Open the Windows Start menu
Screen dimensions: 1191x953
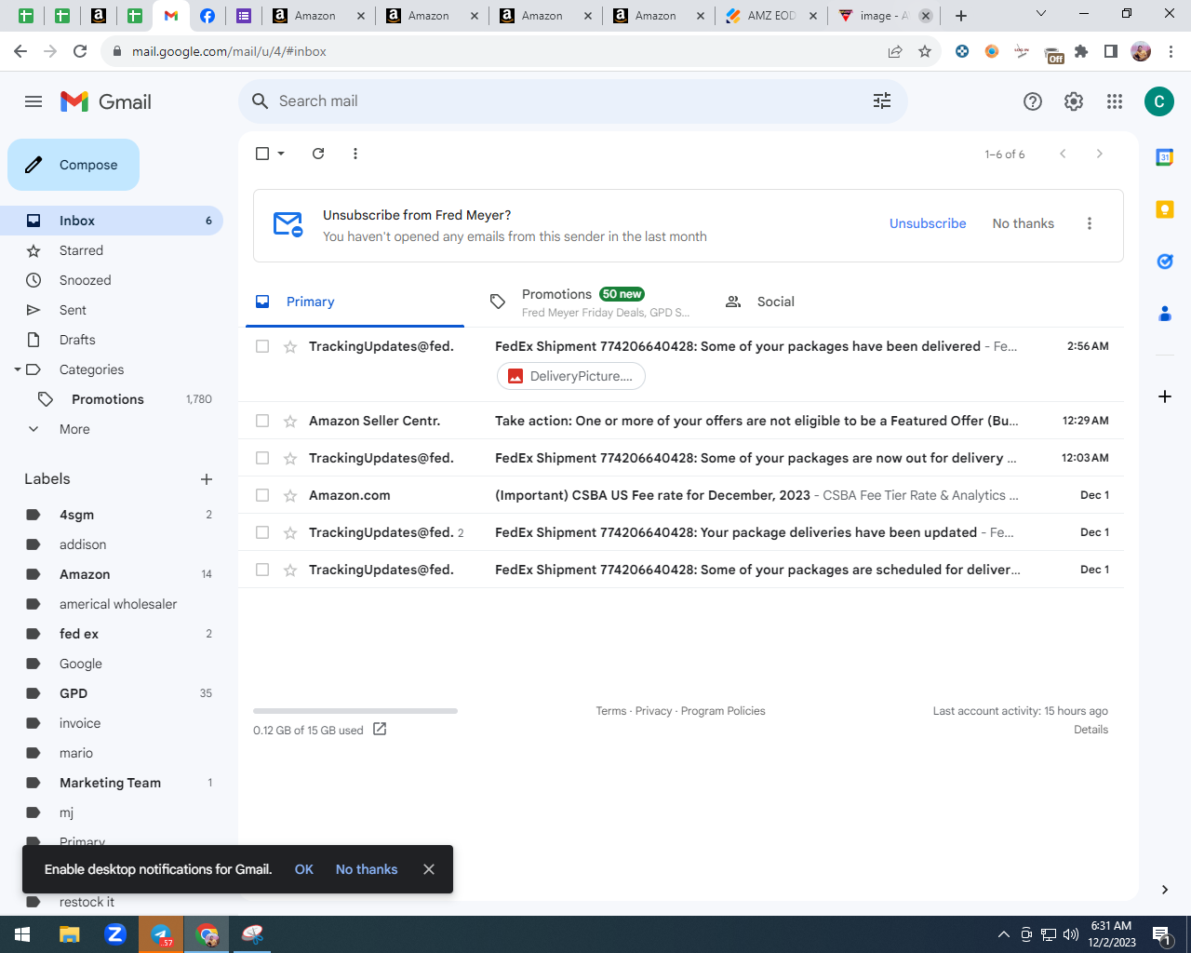pyautogui.click(x=22, y=934)
